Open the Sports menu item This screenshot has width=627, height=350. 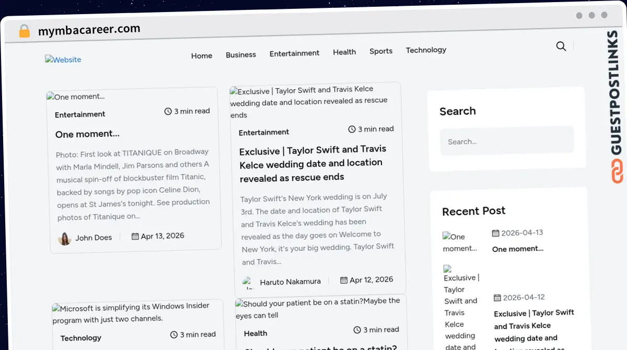click(381, 51)
